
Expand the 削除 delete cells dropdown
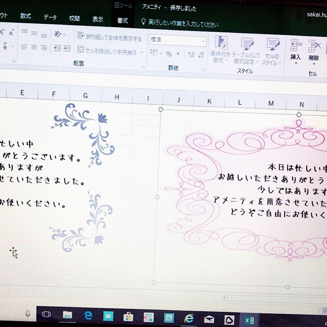[x=313, y=64]
